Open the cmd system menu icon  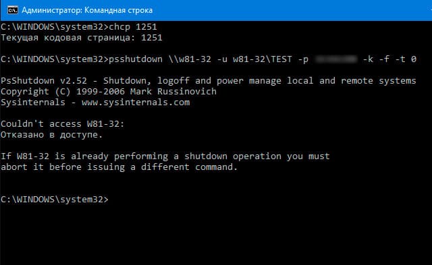[x=13, y=10]
